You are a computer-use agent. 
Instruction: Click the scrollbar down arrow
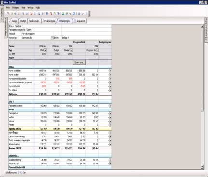tap(202, 167)
